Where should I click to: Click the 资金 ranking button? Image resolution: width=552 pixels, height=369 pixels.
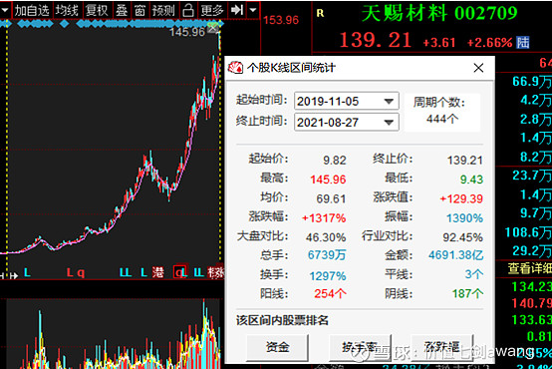pyautogui.click(x=277, y=347)
